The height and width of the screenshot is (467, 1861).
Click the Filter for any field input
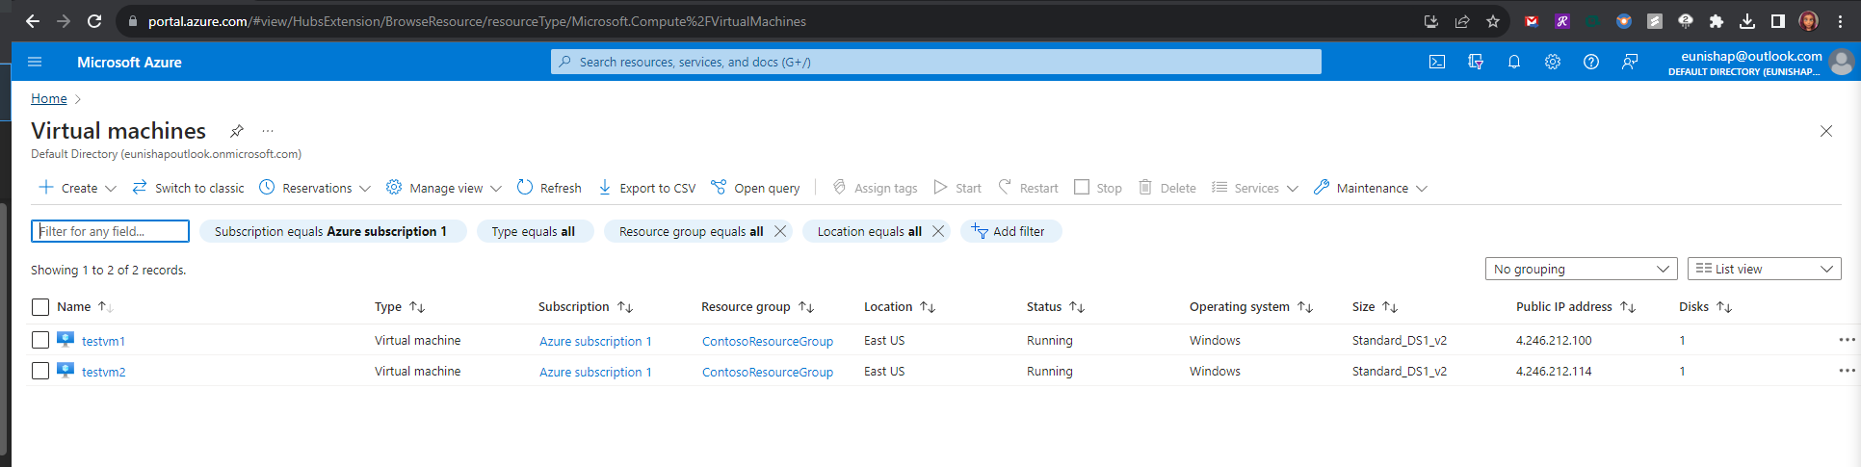(x=110, y=231)
